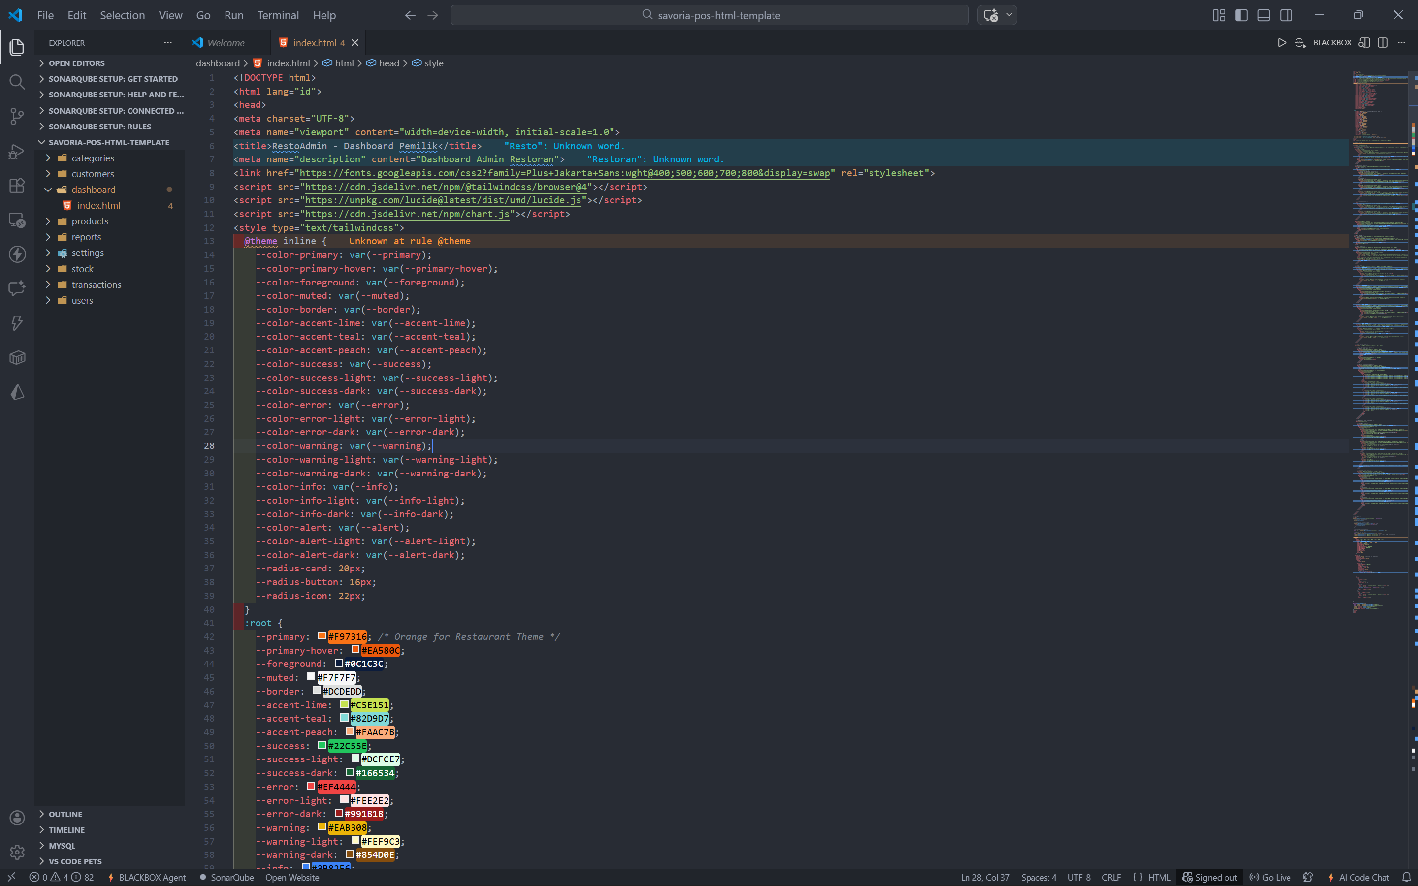Switch to the Welcome tab

tap(225, 43)
